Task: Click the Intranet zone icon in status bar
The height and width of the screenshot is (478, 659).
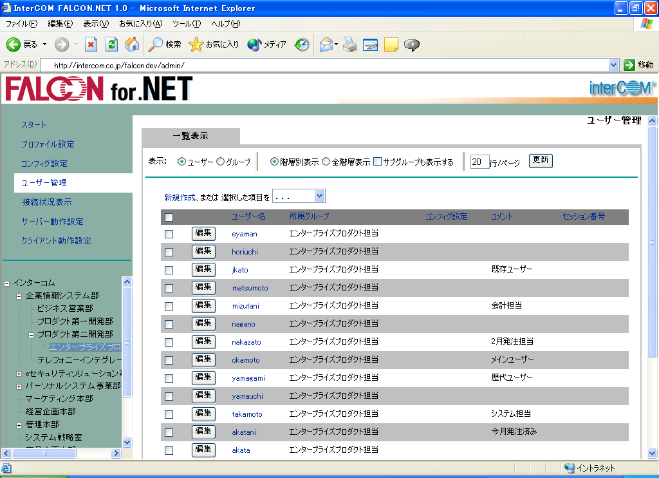Action: [x=569, y=468]
